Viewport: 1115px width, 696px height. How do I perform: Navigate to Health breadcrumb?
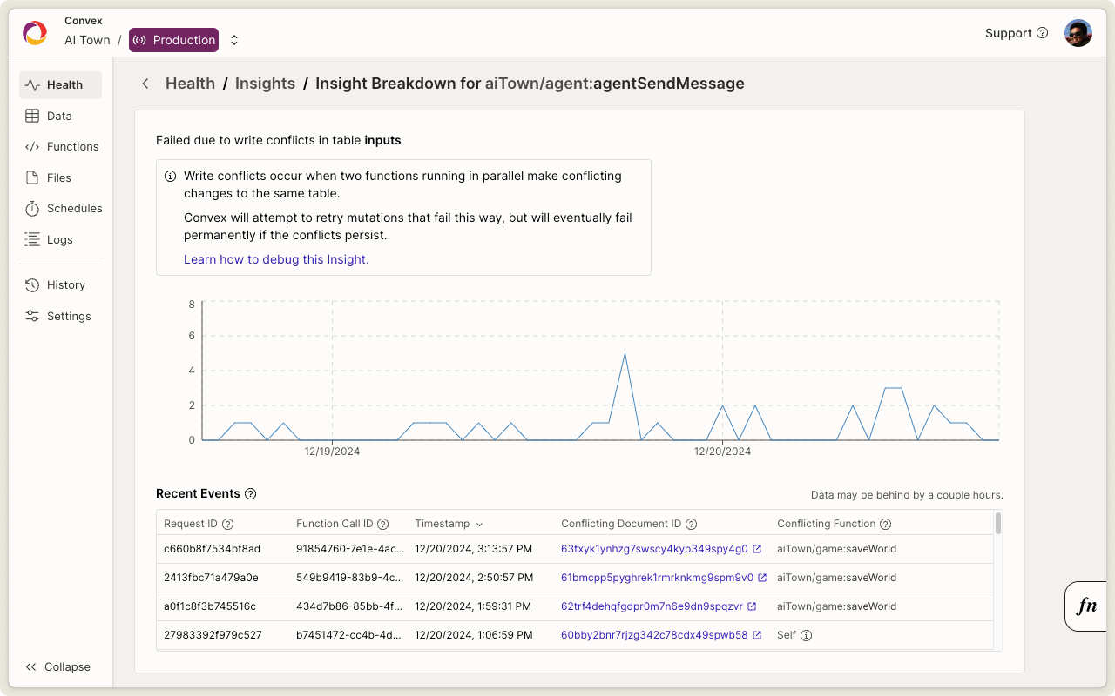point(190,84)
